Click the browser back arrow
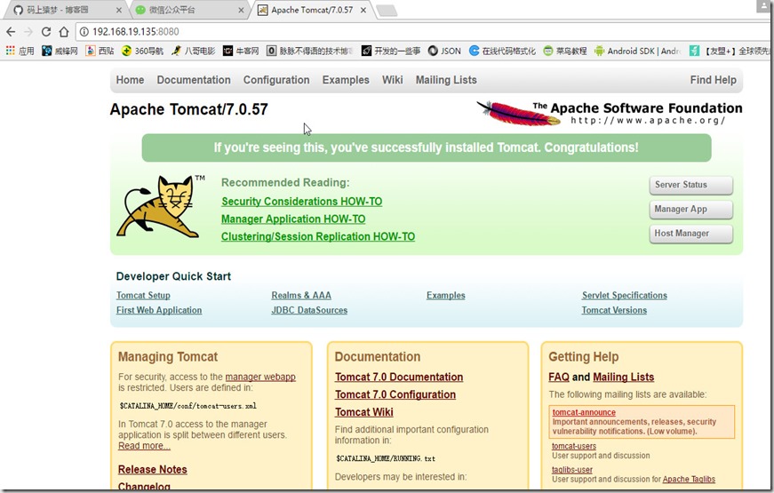The width and height of the screenshot is (774, 493). [x=11, y=32]
